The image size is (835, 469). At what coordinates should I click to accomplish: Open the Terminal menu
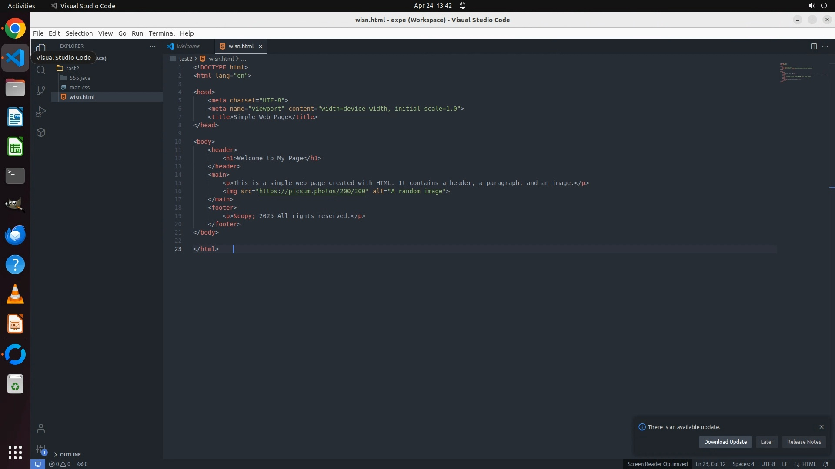pyautogui.click(x=161, y=33)
